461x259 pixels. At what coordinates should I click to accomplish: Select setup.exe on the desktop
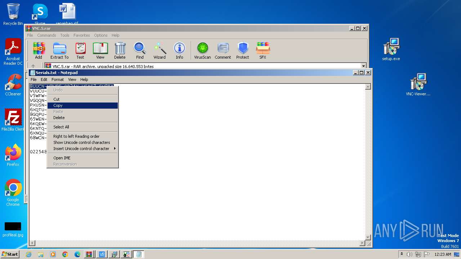(391, 50)
